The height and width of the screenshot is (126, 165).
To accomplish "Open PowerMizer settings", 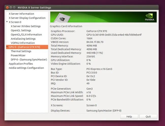I will tap(18, 55).
